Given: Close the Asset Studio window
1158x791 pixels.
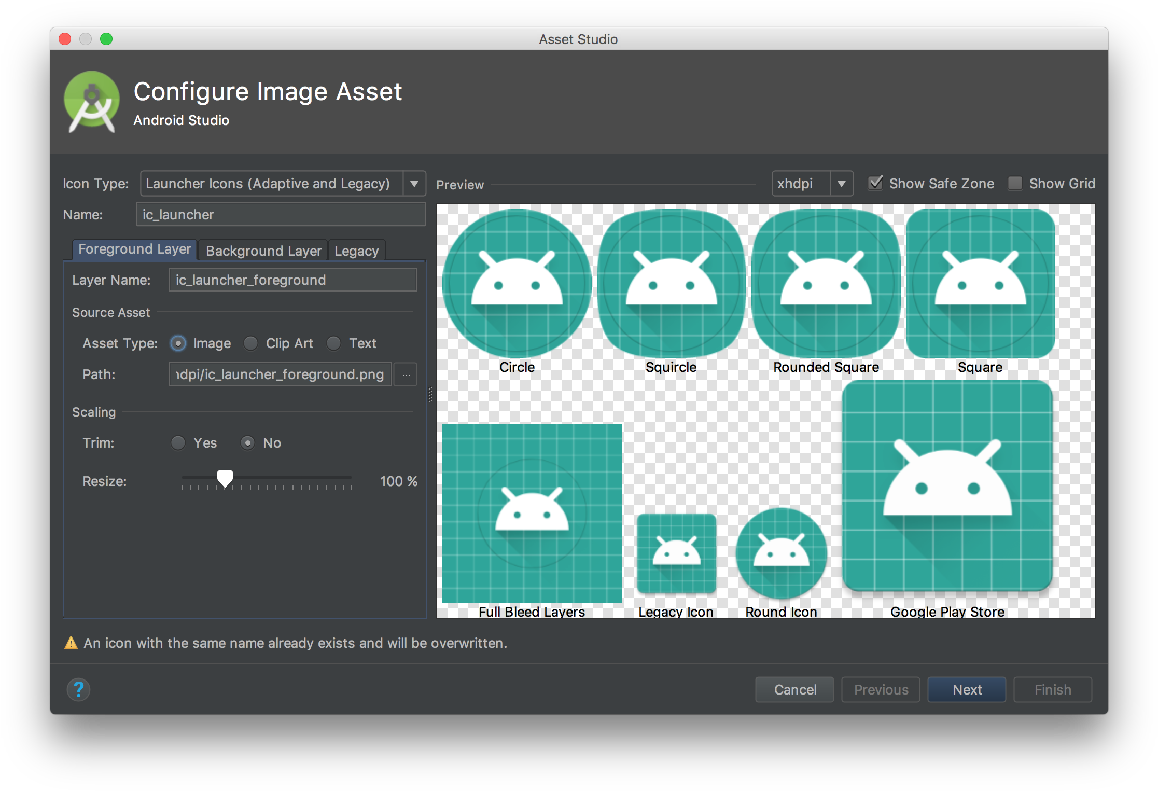Looking at the screenshot, I should (65, 39).
